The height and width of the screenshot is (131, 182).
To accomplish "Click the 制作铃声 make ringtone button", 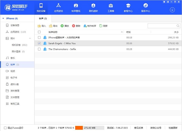I will pyautogui.click(x=90, y=26).
